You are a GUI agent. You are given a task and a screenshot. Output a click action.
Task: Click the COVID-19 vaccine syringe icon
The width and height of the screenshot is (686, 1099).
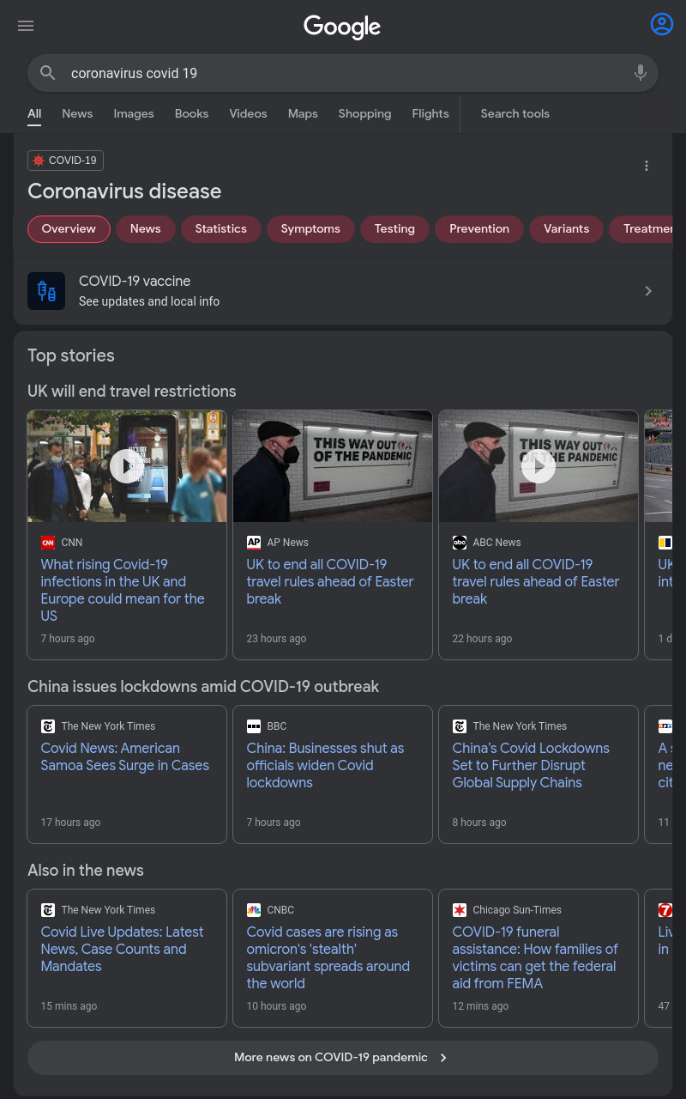click(x=46, y=291)
